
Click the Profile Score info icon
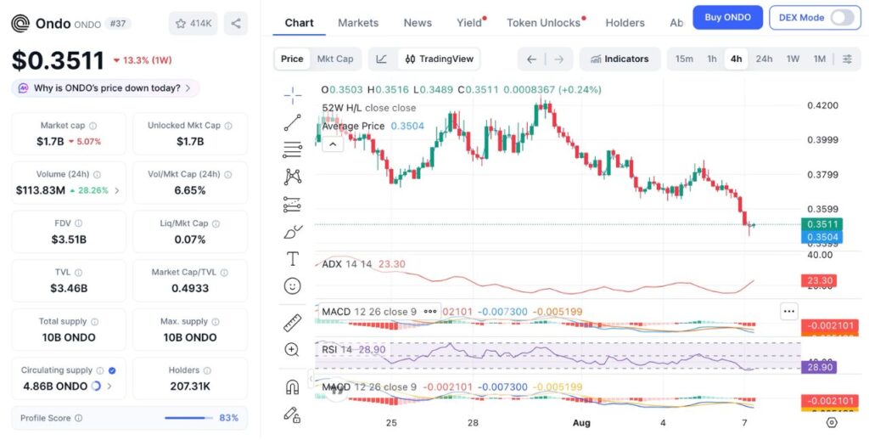click(x=78, y=418)
